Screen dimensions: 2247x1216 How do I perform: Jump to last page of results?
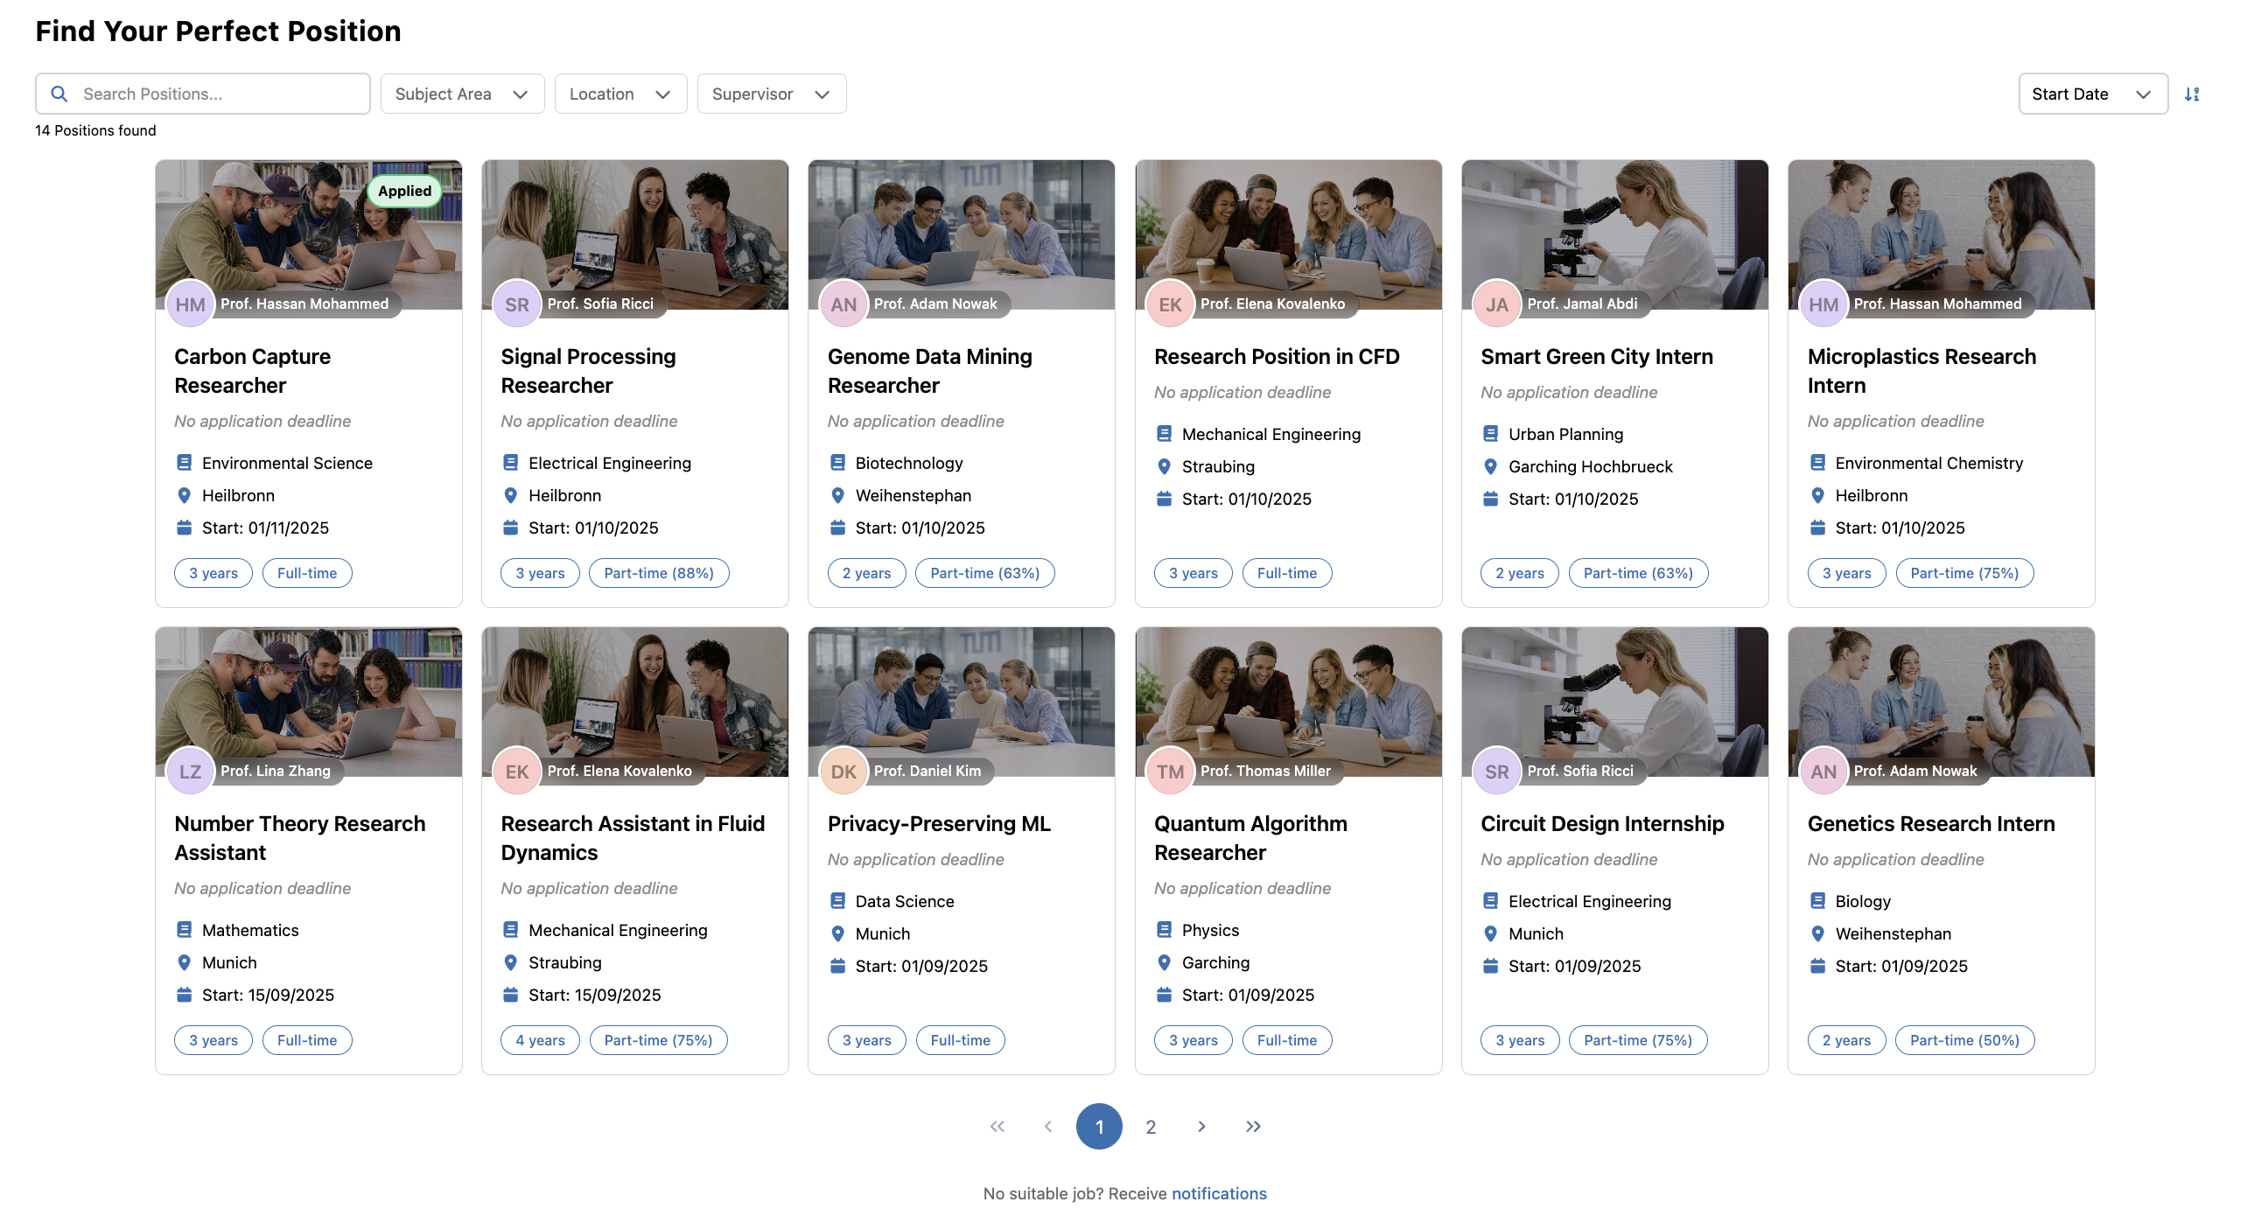[x=1253, y=1127]
